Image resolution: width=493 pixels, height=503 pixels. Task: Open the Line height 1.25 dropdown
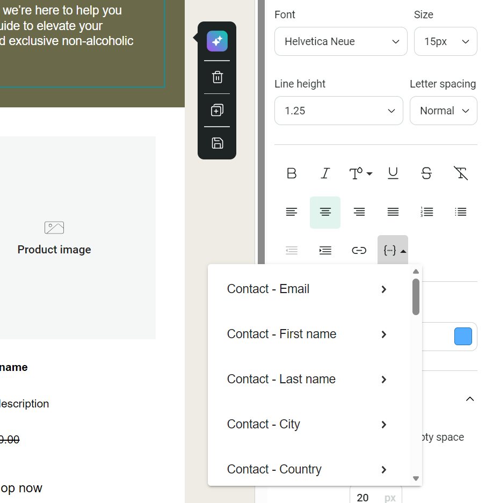[x=338, y=111]
